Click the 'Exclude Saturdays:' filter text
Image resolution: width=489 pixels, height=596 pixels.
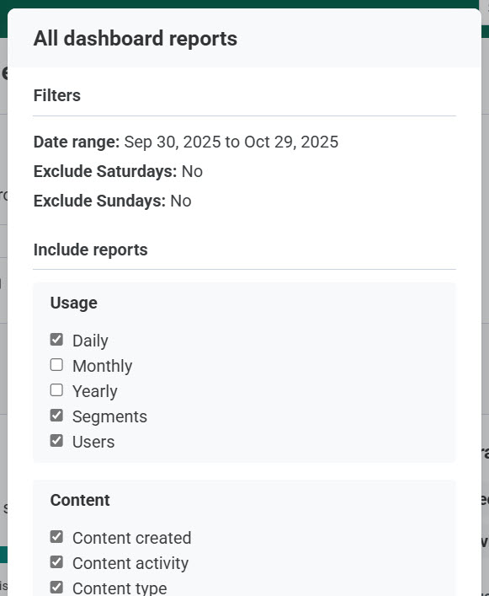pos(105,171)
